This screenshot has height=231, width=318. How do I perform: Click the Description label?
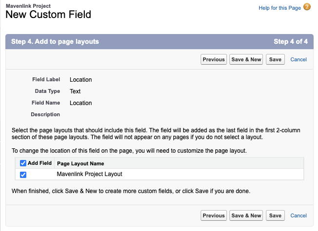[x=45, y=115]
